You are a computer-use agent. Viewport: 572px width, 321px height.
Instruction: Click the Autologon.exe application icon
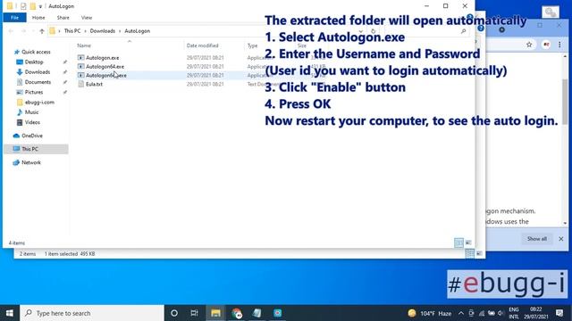pyautogui.click(x=81, y=57)
